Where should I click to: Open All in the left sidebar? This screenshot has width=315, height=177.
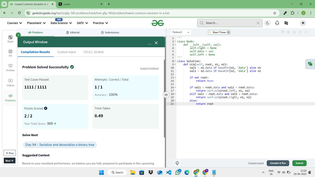11,53
